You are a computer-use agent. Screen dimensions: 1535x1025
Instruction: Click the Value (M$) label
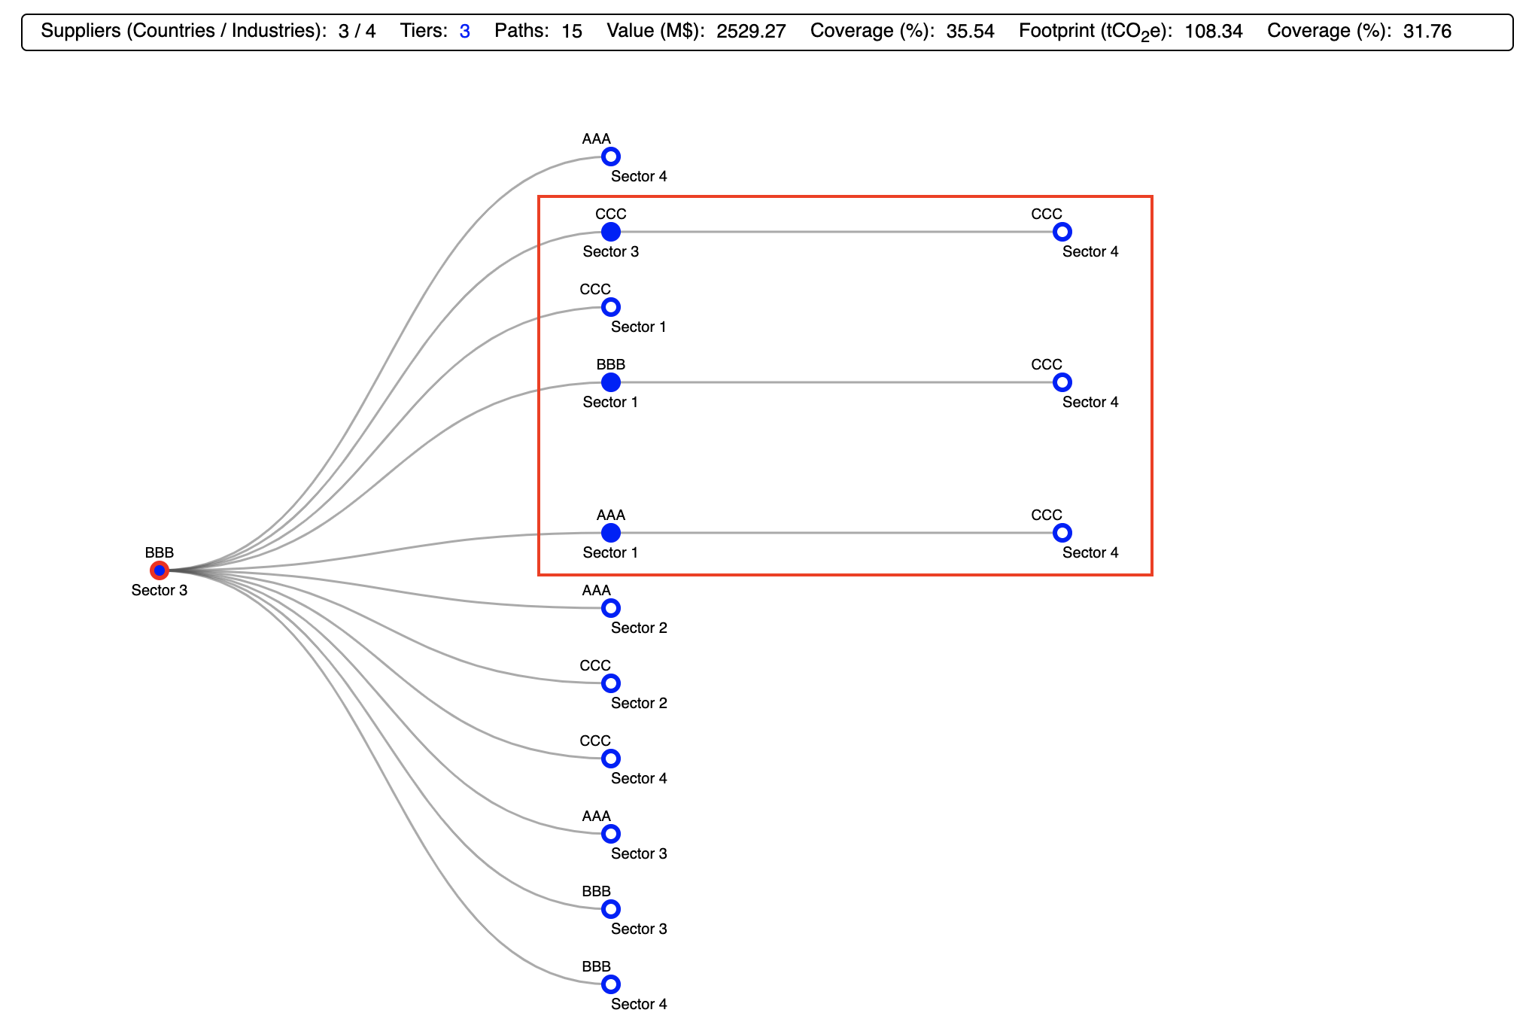(x=655, y=32)
